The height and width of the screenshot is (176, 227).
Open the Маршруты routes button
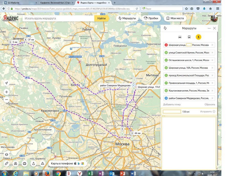[x=127, y=18]
